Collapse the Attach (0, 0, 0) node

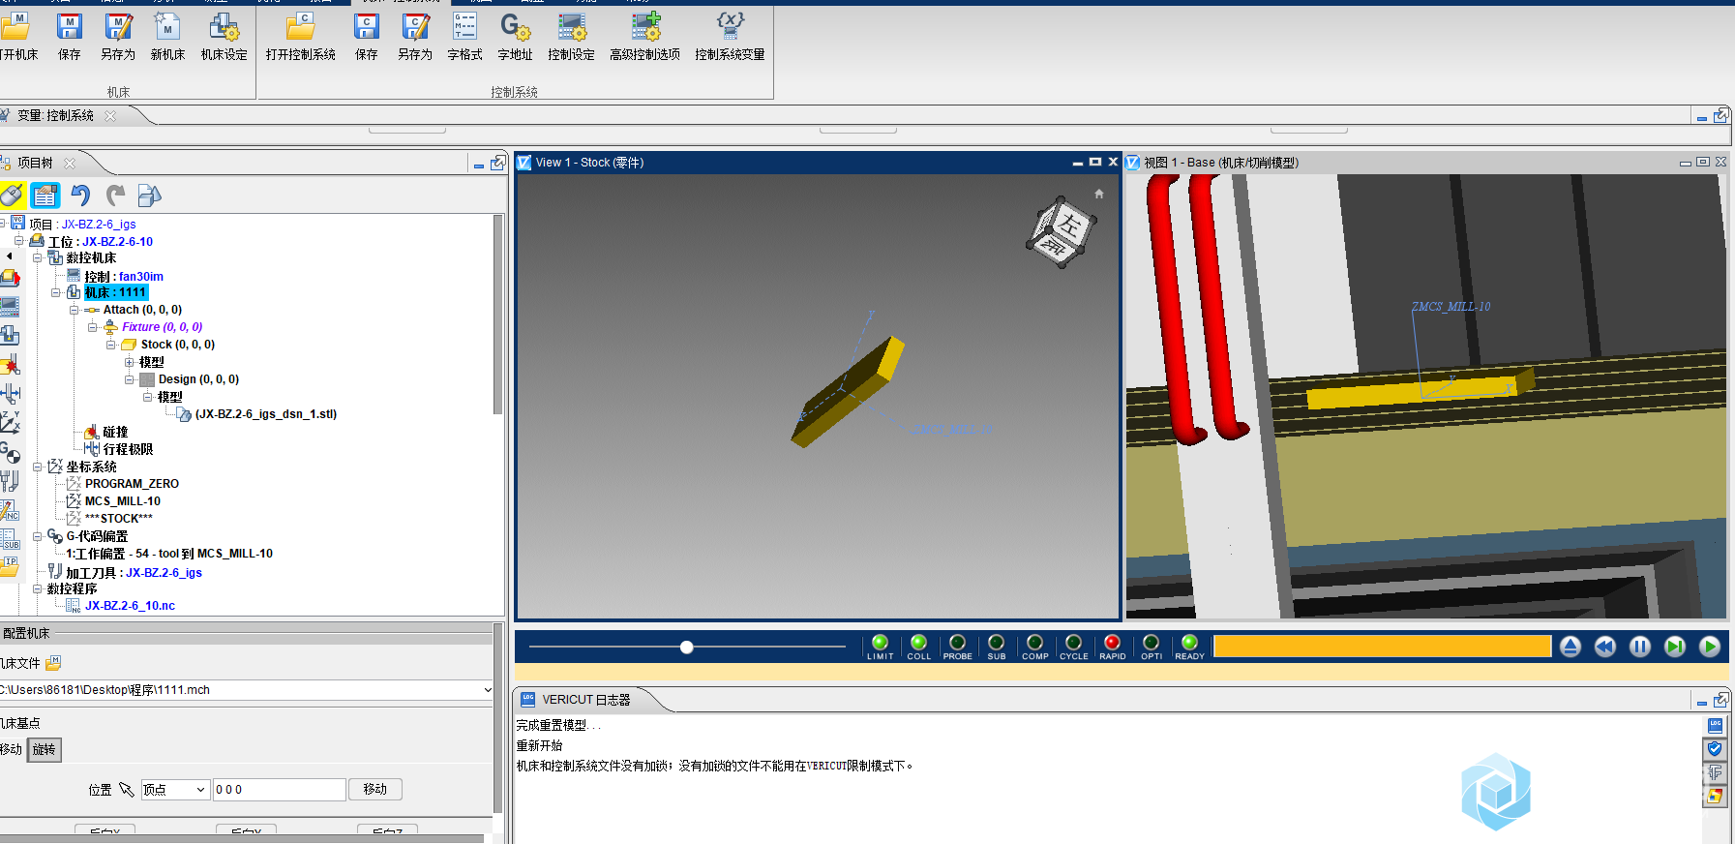74,310
